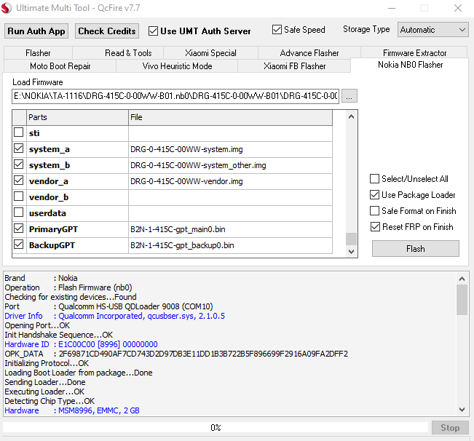Click B2N-1-415C-gpt_main0.bin file cell
Screen dimensions: 474x441
point(230,229)
